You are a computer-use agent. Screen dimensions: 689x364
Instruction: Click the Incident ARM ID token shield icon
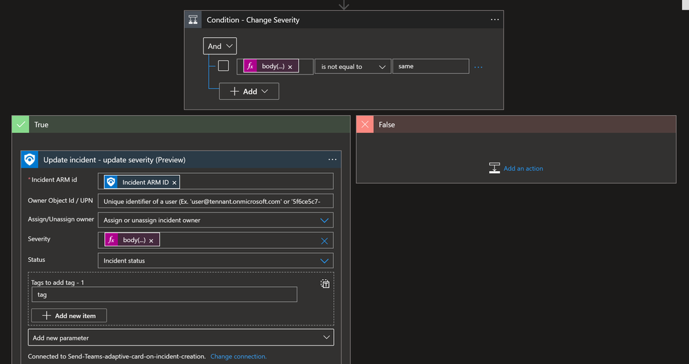tap(111, 182)
